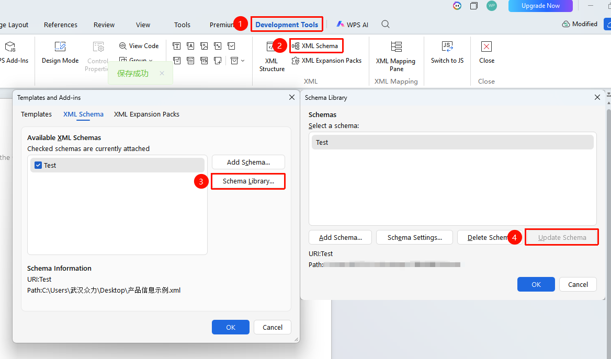Click Switch to JS in the ribbon
This screenshot has width=611, height=359.
coord(447,53)
